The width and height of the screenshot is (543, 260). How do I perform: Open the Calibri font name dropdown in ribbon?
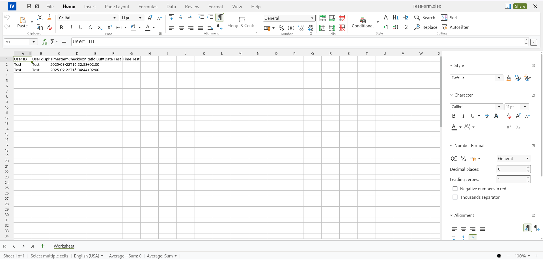(x=114, y=18)
